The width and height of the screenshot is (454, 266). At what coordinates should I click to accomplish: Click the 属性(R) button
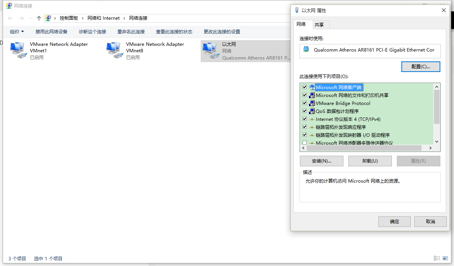pos(418,161)
